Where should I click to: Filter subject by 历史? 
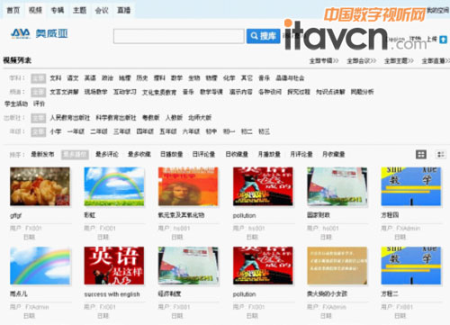142,78
